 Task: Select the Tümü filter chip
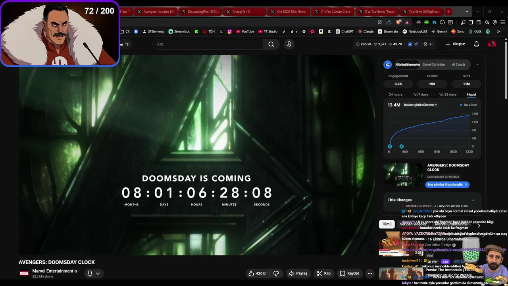point(387,224)
